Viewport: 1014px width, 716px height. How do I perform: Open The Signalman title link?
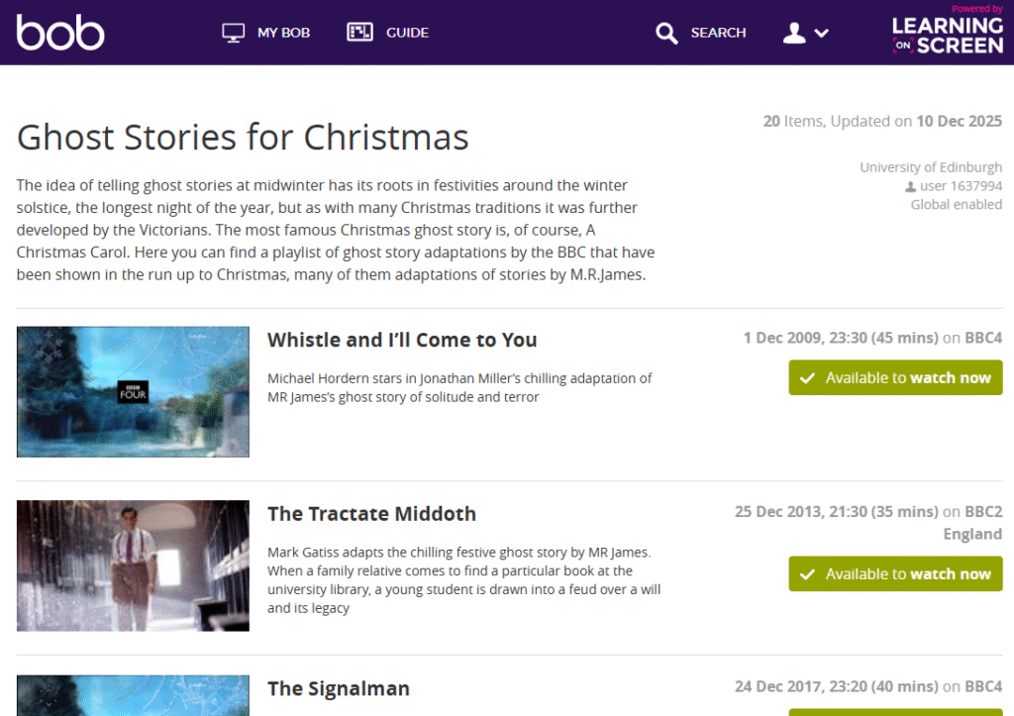pyautogui.click(x=339, y=688)
